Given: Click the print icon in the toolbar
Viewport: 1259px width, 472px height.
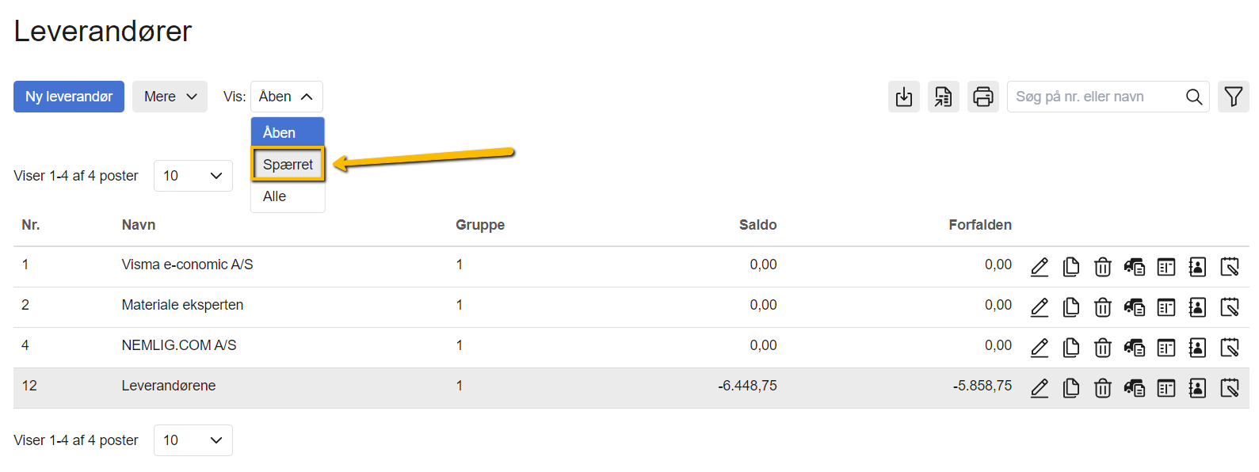Looking at the screenshot, I should 983,97.
